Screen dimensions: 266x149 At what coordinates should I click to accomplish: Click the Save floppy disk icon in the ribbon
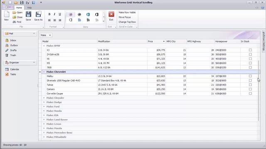28,14
